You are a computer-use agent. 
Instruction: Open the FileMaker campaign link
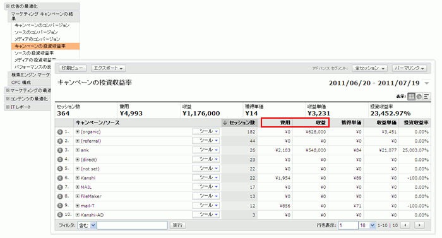tap(91, 196)
